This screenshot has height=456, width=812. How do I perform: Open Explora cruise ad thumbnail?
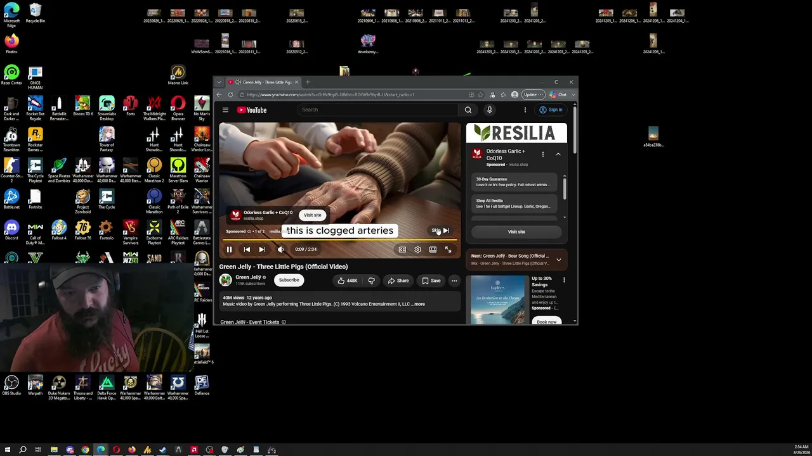coord(499,300)
